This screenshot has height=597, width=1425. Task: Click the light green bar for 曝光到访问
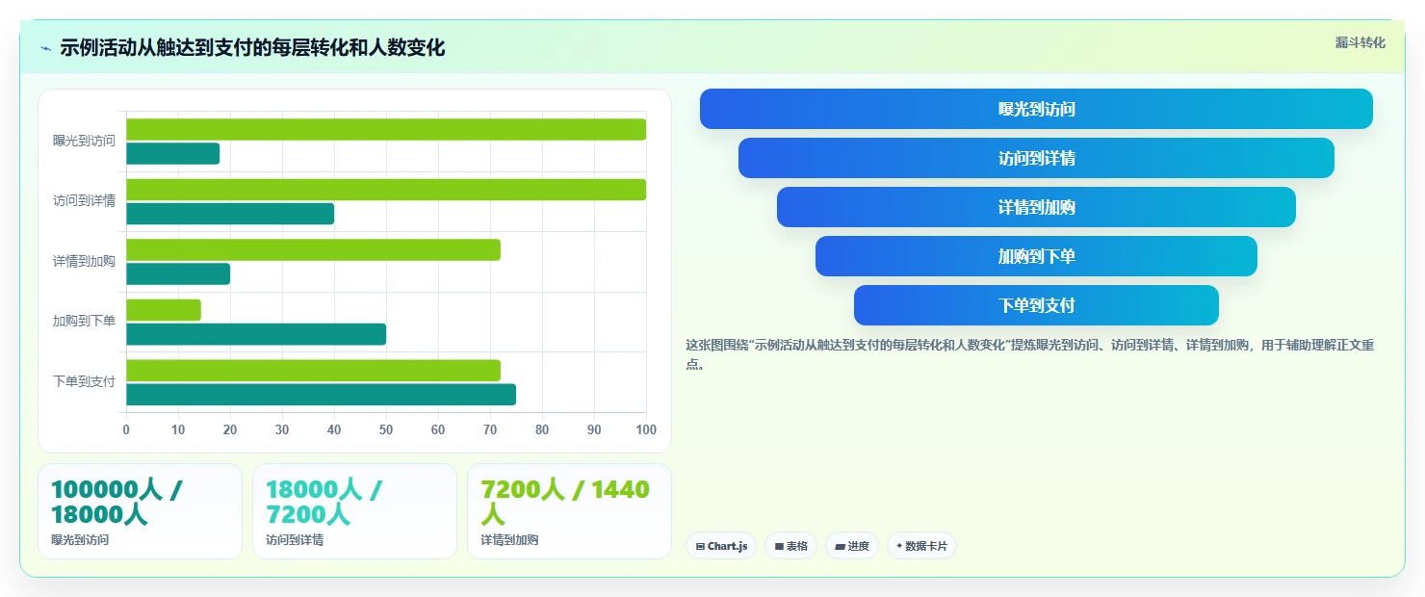coord(386,129)
